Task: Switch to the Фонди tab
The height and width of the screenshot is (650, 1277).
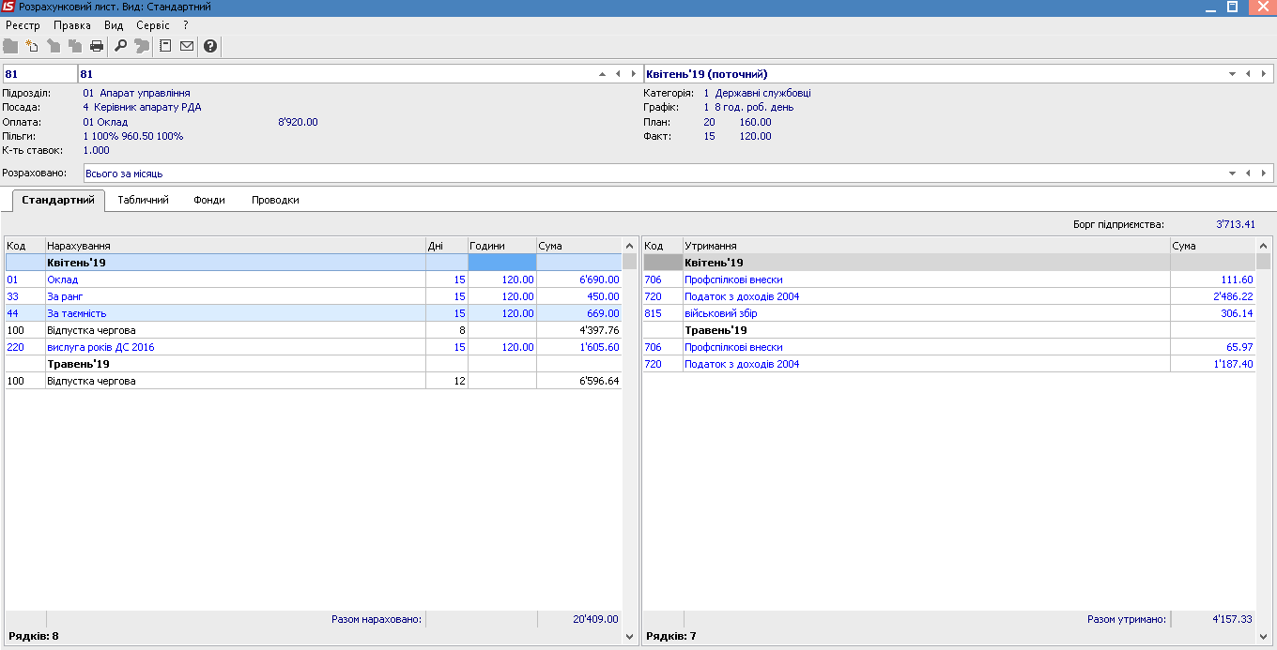Action: [x=209, y=200]
